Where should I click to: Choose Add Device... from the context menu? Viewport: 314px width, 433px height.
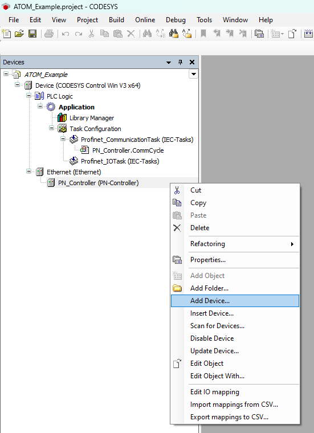(235, 301)
